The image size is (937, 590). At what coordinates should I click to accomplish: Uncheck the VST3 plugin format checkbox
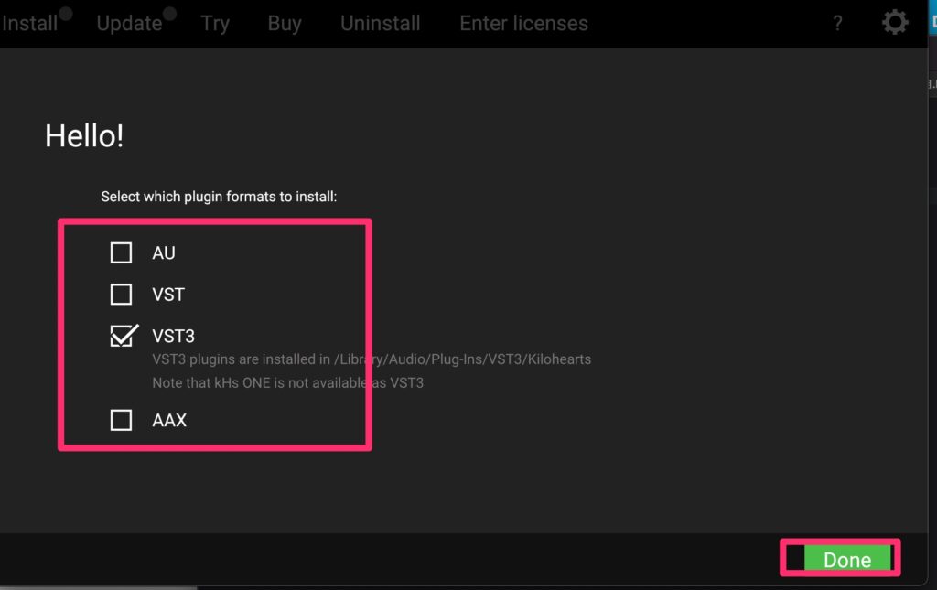pos(122,337)
